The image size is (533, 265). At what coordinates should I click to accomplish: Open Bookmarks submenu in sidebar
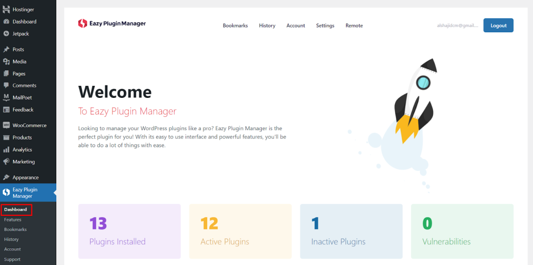point(15,229)
